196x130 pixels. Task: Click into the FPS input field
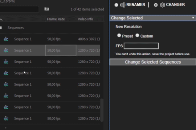[141, 46]
